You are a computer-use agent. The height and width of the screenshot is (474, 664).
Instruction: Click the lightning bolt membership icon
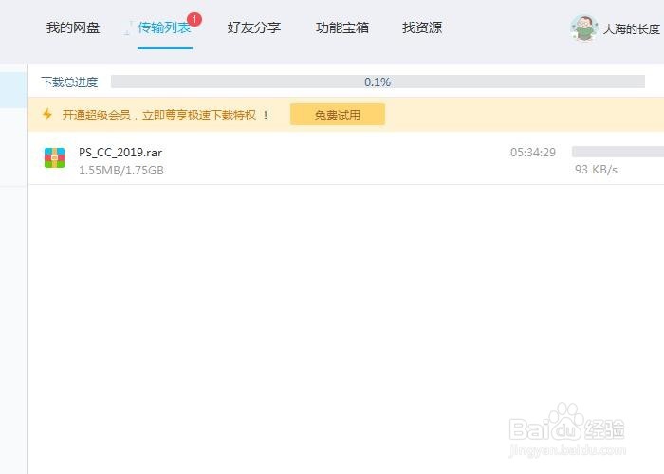(47, 115)
